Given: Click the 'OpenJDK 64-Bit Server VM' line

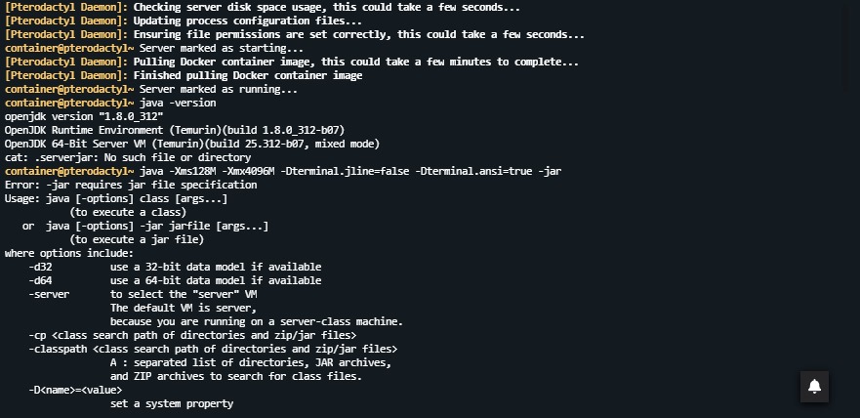Looking at the screenshot, I should click(x=191, y=144).
